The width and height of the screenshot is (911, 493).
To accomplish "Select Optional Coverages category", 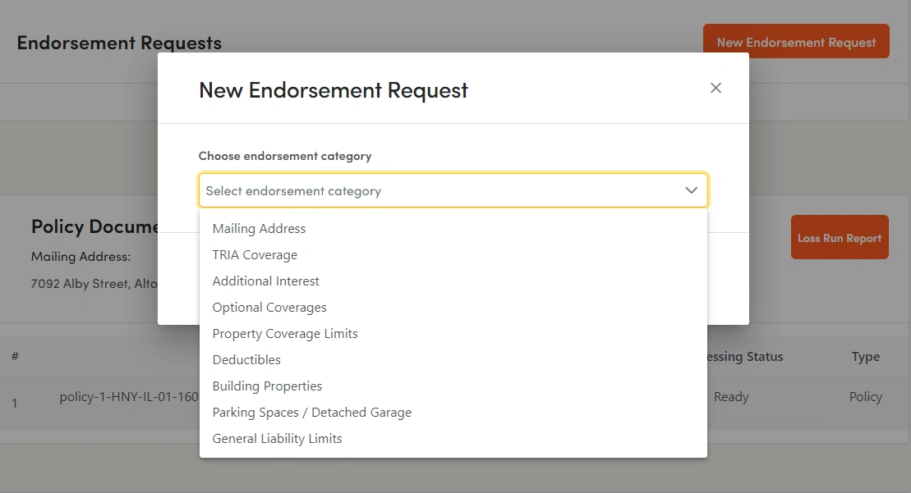I will 269,307.
